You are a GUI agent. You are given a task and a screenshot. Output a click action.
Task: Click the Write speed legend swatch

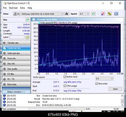[39, 23]
